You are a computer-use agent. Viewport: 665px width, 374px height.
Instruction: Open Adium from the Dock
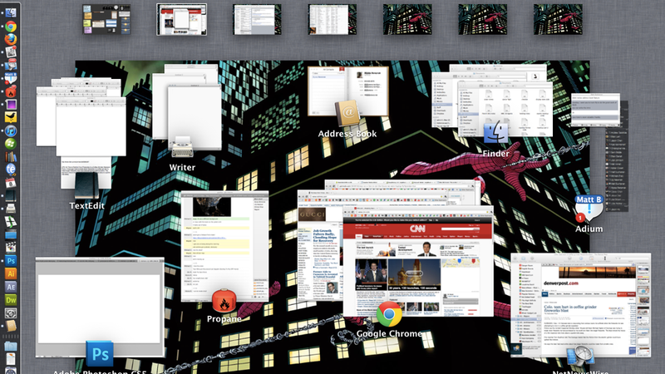point(11,78)
